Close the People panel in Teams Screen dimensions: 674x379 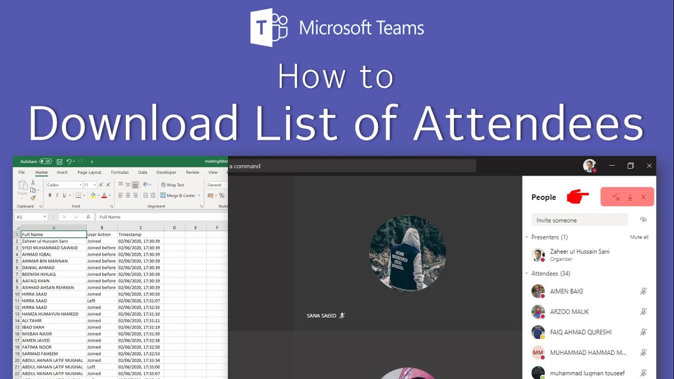(x=643, y=197)
